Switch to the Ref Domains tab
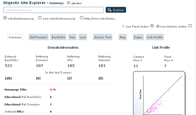The width and height of the screenshot is (196, 115). [x=39, y=37]
